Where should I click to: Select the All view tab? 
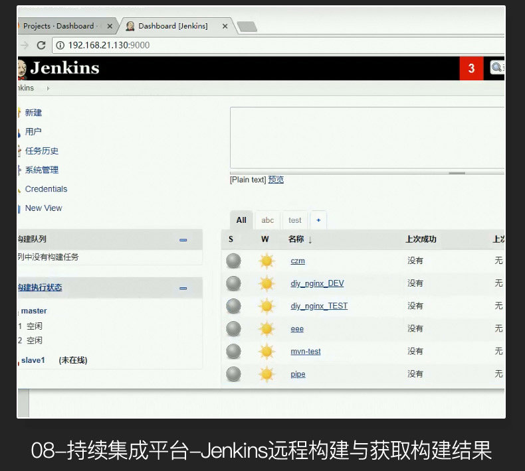241,220
